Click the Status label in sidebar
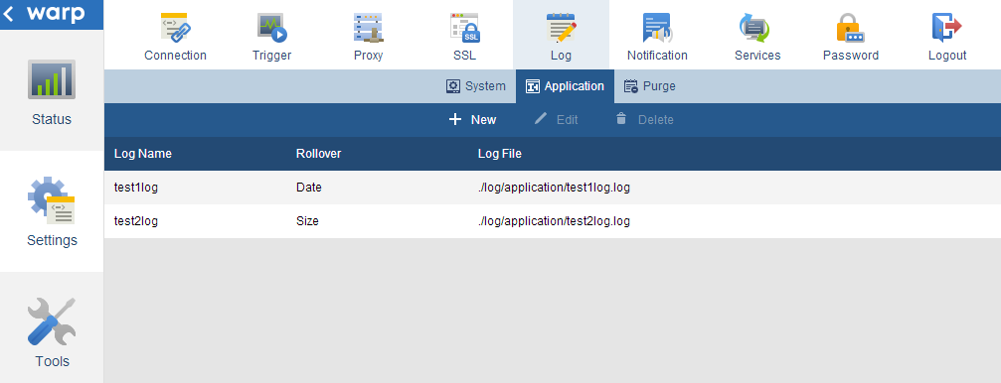Viewport: 1001px width, 383px height. [x=52, y=119]
